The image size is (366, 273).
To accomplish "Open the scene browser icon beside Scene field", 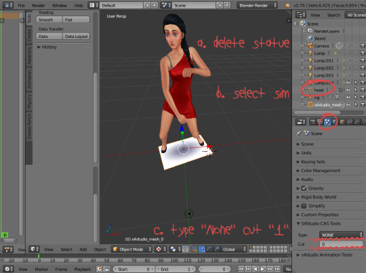I will coord(167,5).
